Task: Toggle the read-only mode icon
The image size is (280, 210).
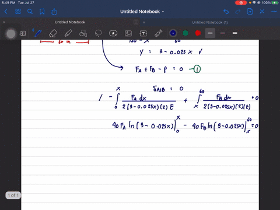Action: click(x=23, y=33)
